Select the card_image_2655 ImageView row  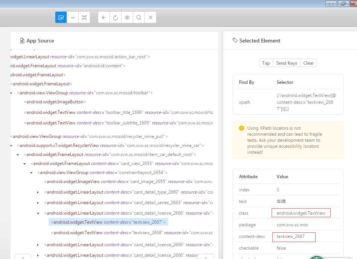(x=128, y=182)
